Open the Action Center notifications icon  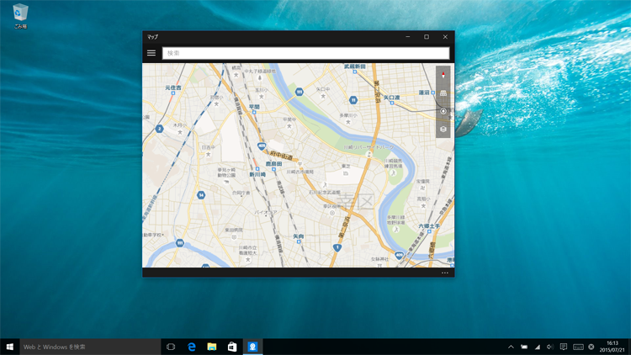(564, 347)
